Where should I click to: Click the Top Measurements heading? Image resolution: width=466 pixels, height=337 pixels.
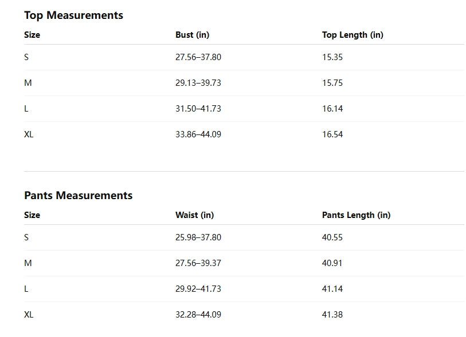coord(73,15)
